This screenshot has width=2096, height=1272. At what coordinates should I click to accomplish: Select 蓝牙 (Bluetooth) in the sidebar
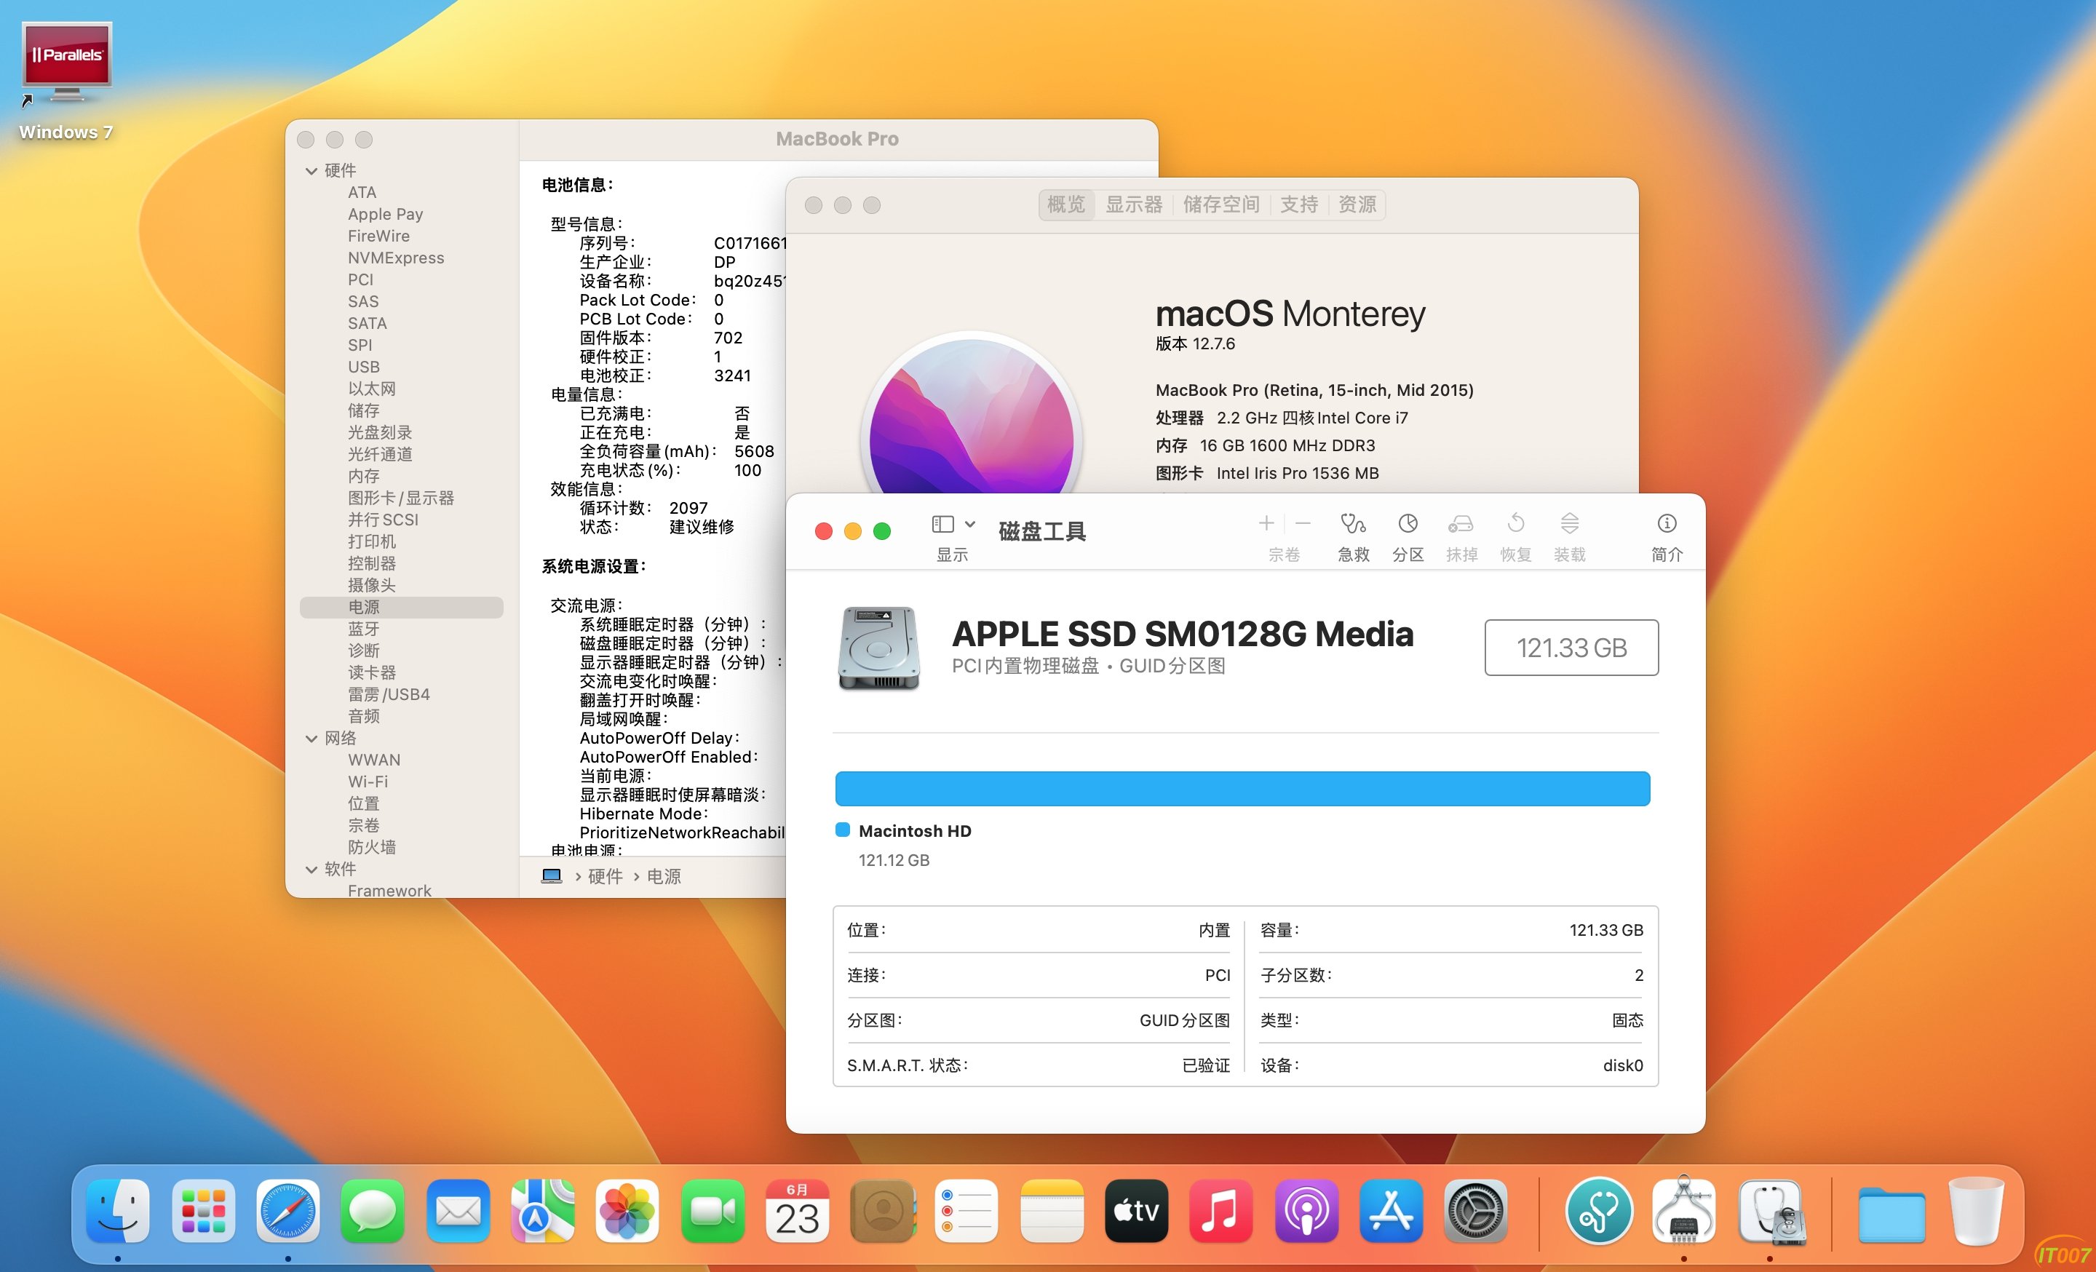(x=363, y=629)
